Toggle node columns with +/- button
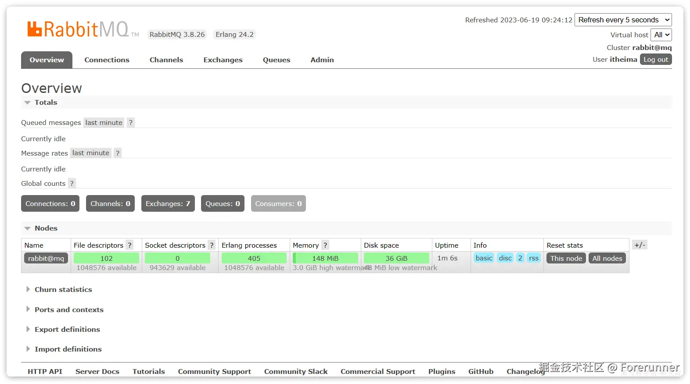The width and height of the screenshot is (690, 384). point(640,245)
